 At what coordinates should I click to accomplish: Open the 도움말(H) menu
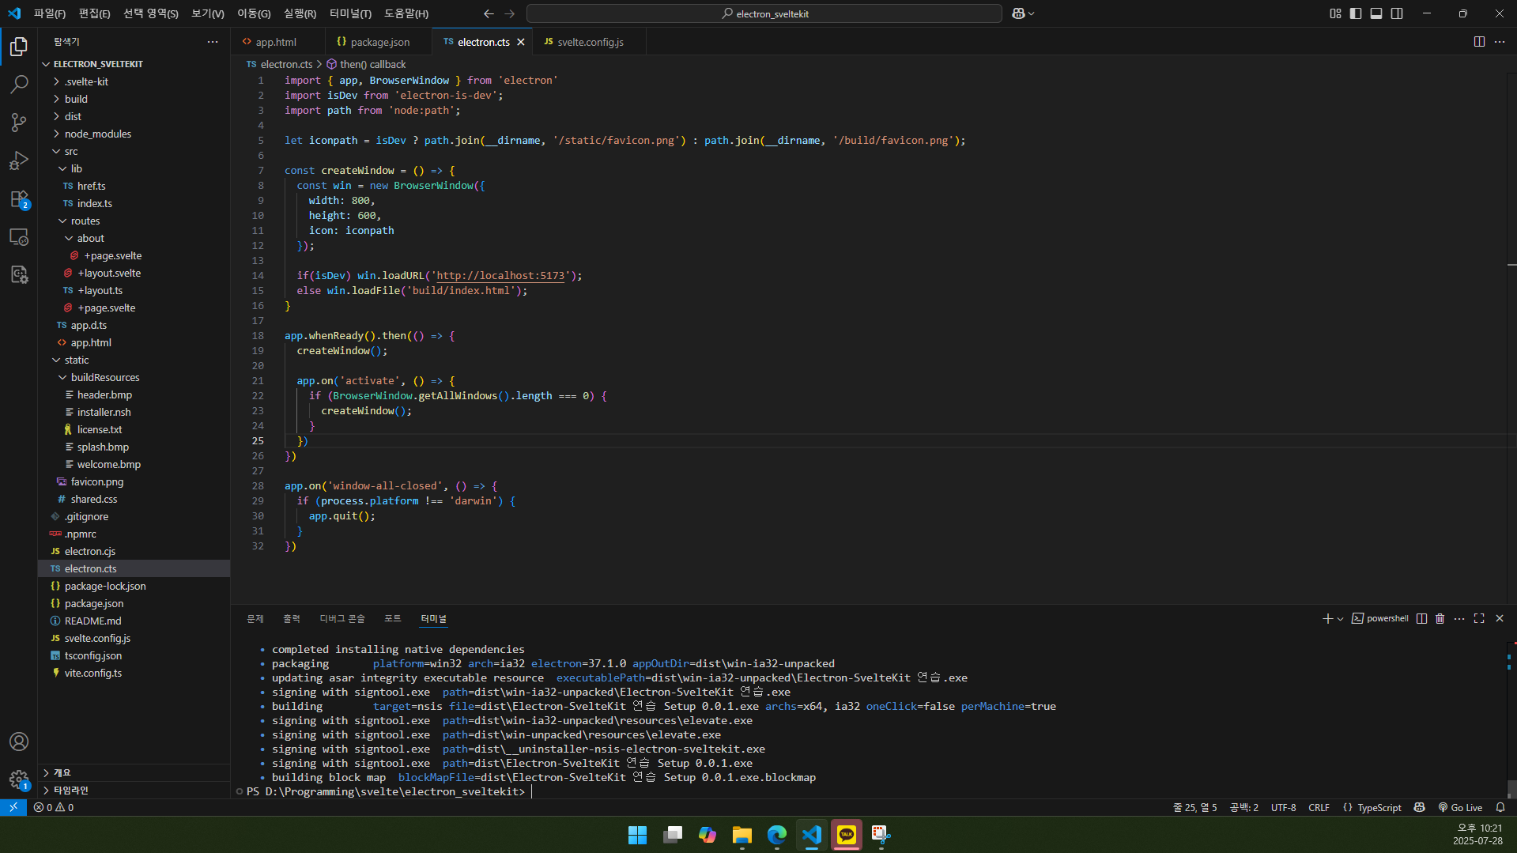point(406,13)
